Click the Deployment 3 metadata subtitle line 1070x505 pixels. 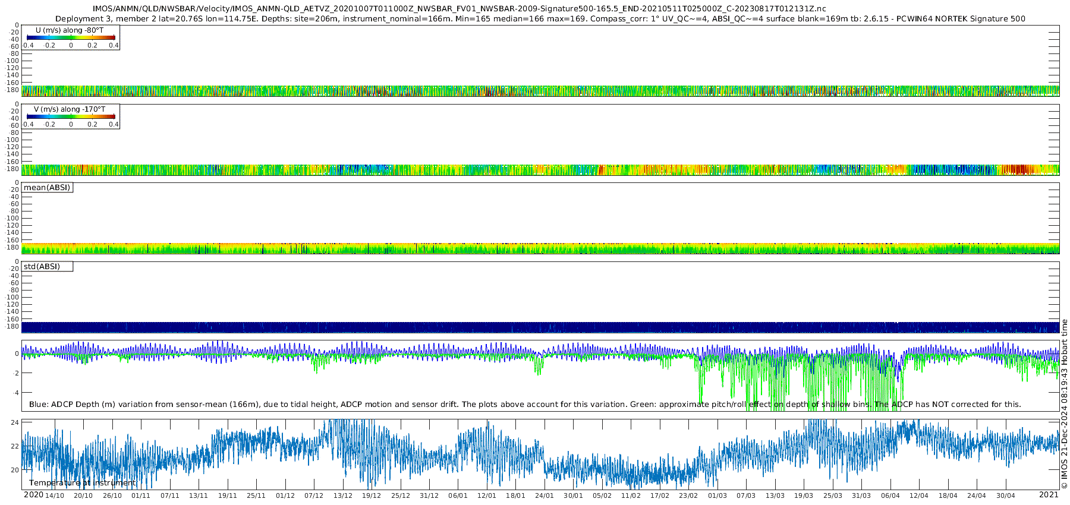pyautogui.click(x=540, y=19)
